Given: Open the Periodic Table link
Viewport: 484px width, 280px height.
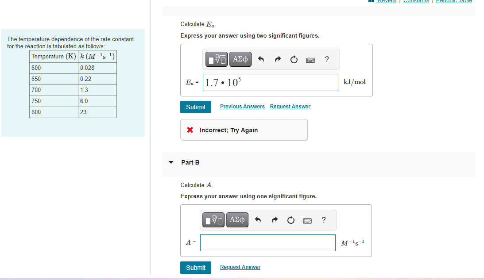Looking at the screenshot, I should tap(453, 1).
